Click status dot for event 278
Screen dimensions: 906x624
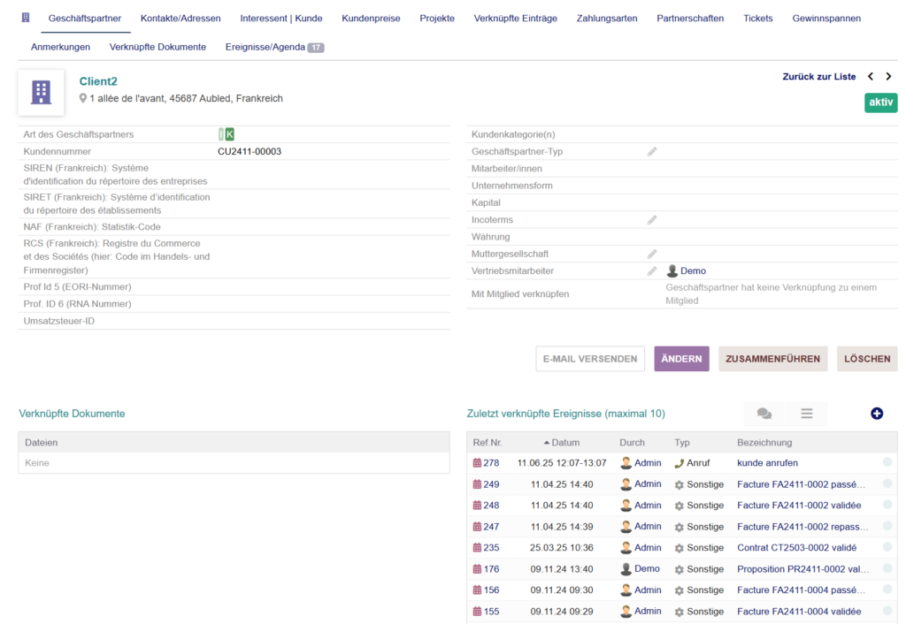[887, 462]
